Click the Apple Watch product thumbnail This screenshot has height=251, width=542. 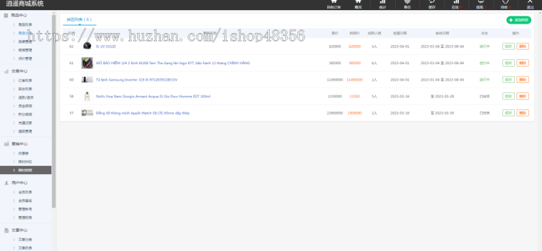(x=87, y=113)
